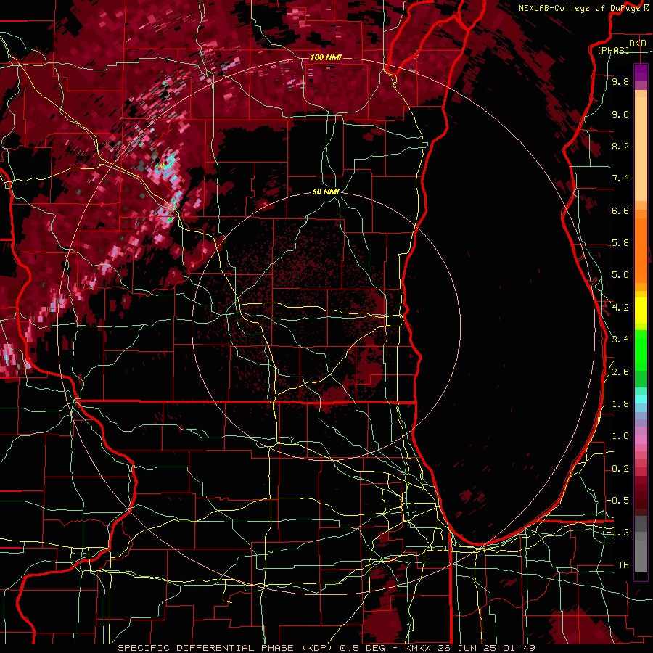The width and height of the screenshot is (653, 653).
Task: Click the 3.4 value on the scale
Action: point(620,340)
